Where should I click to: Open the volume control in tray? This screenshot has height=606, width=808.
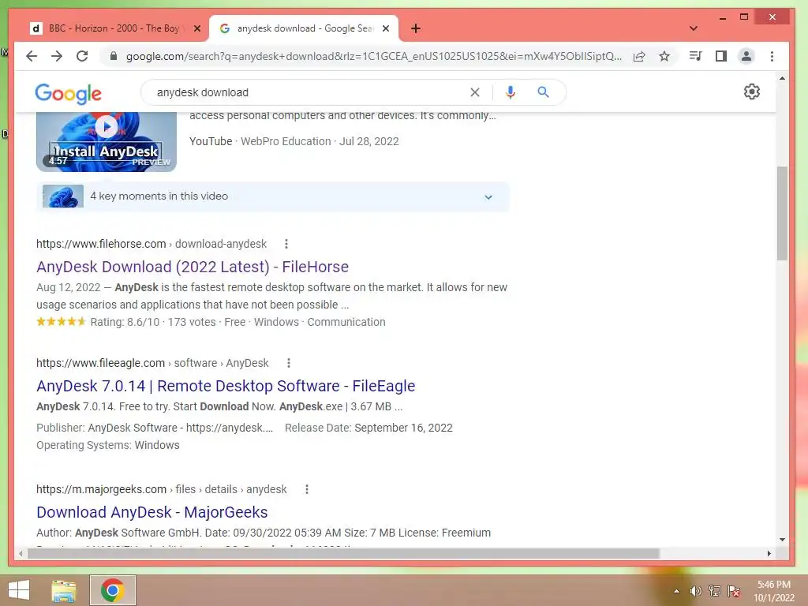point(695,591)
